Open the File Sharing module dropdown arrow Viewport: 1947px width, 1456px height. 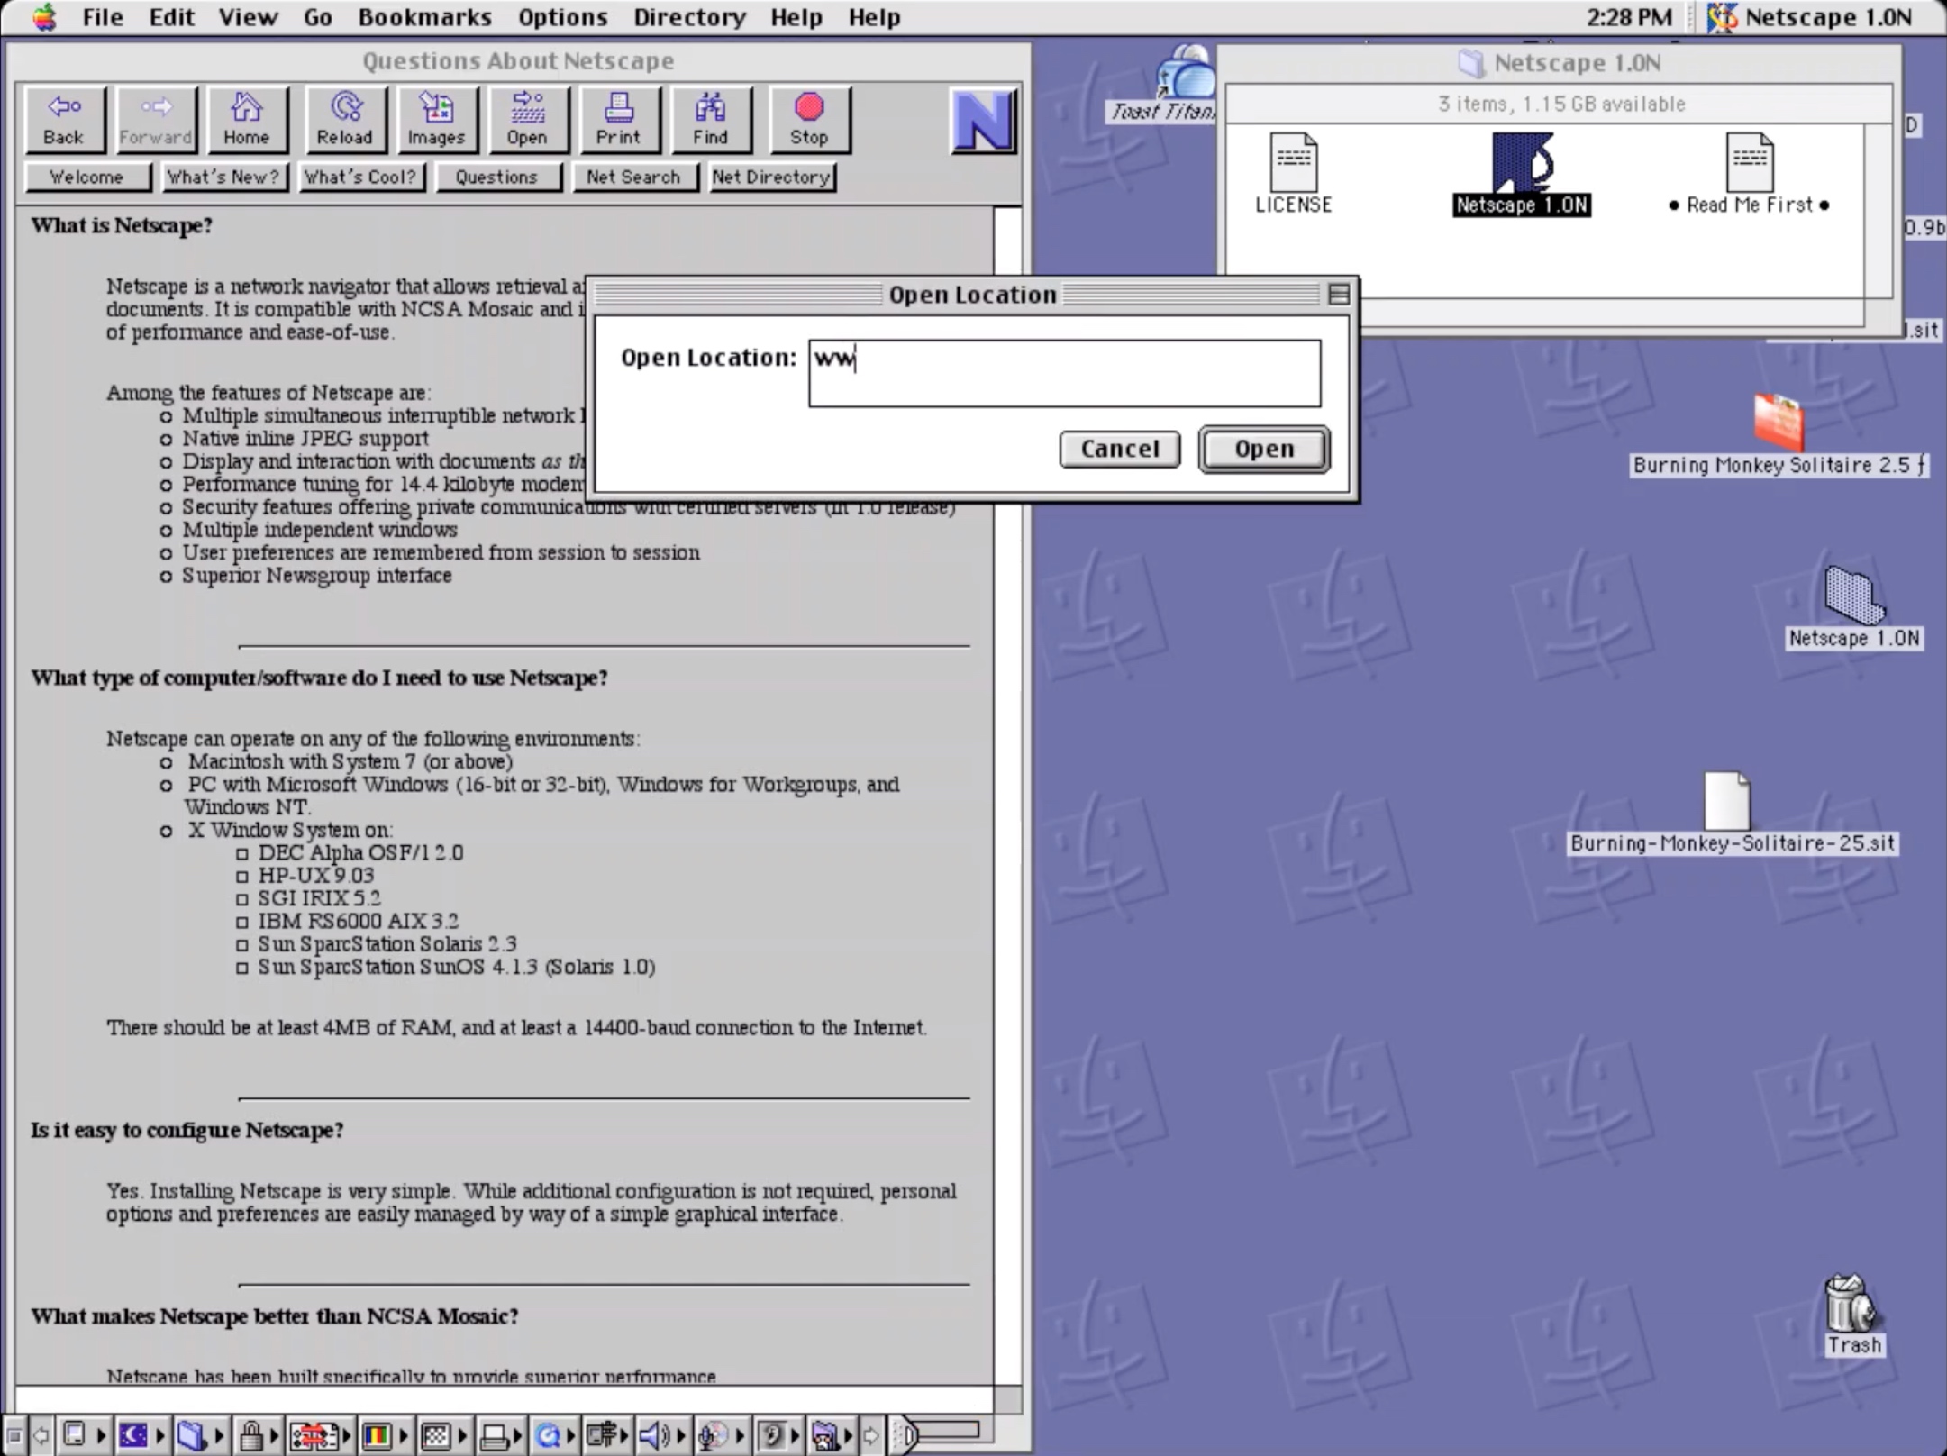(219, 1435)
